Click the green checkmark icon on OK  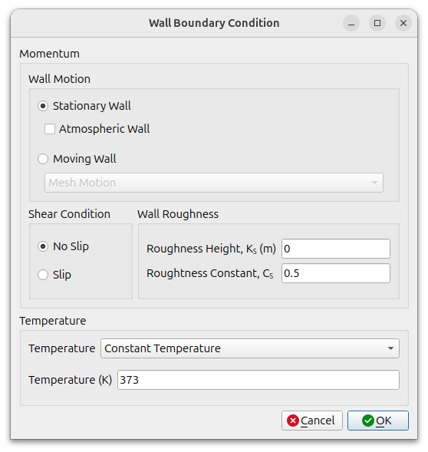coord(368,421)
